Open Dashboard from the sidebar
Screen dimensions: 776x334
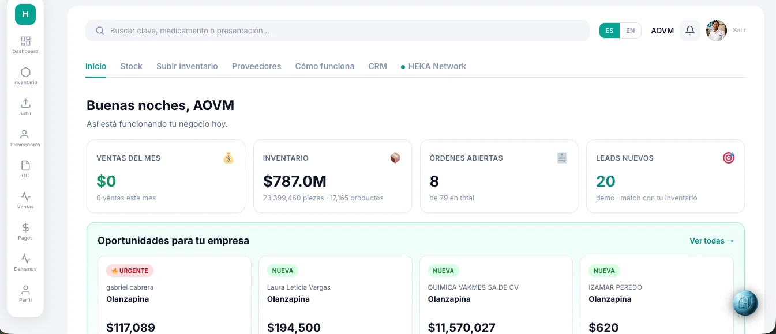(x=25, y=45)
